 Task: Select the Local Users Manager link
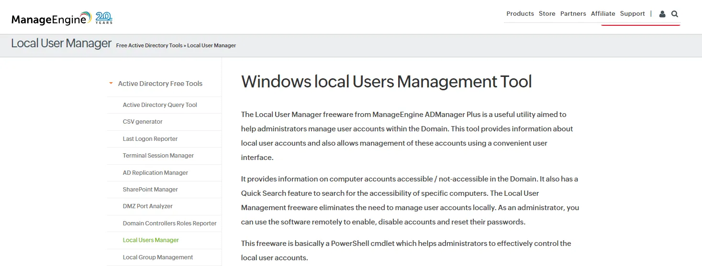[151, 240]
